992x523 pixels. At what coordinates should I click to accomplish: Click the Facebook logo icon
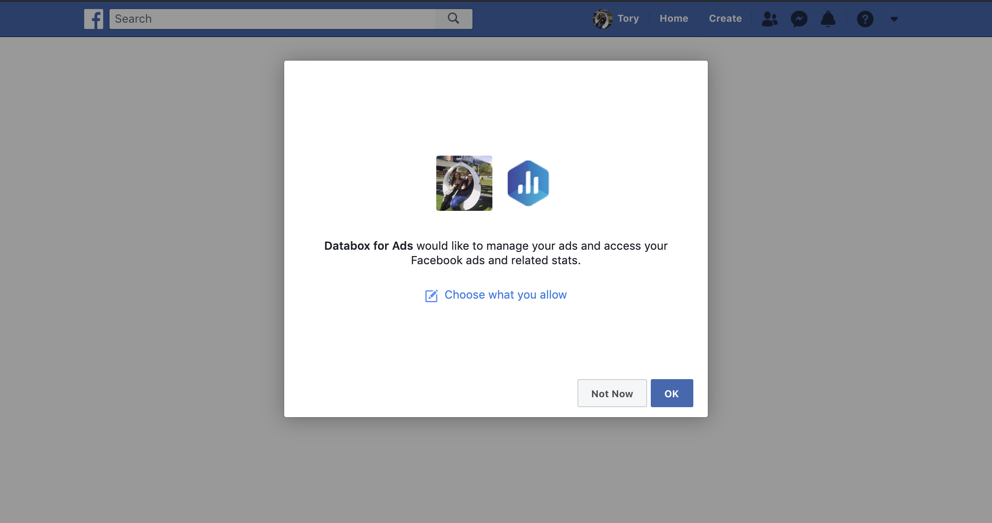[x=93, y=18]
